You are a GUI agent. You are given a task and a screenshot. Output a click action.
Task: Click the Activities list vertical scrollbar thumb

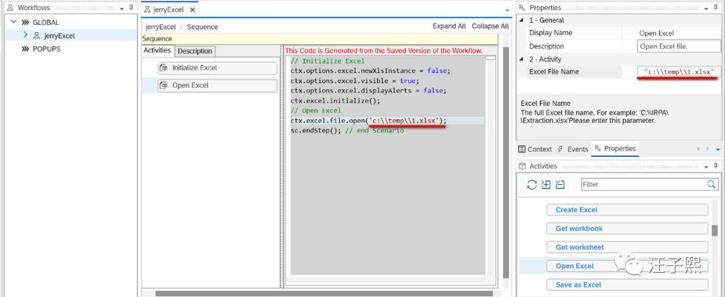pyautogui.click(x=715, y=231)
